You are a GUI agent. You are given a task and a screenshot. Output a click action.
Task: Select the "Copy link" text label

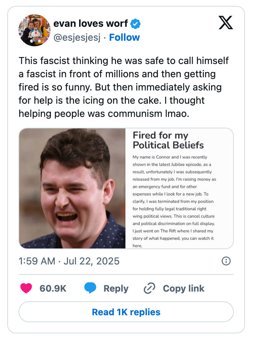(x=183, y=288)
